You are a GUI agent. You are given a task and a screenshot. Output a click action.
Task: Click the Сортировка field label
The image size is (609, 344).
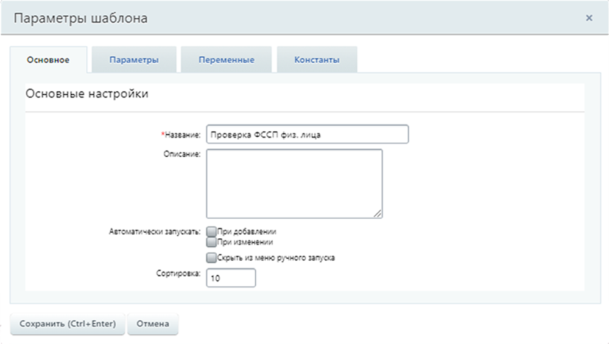tap(178, 273)
